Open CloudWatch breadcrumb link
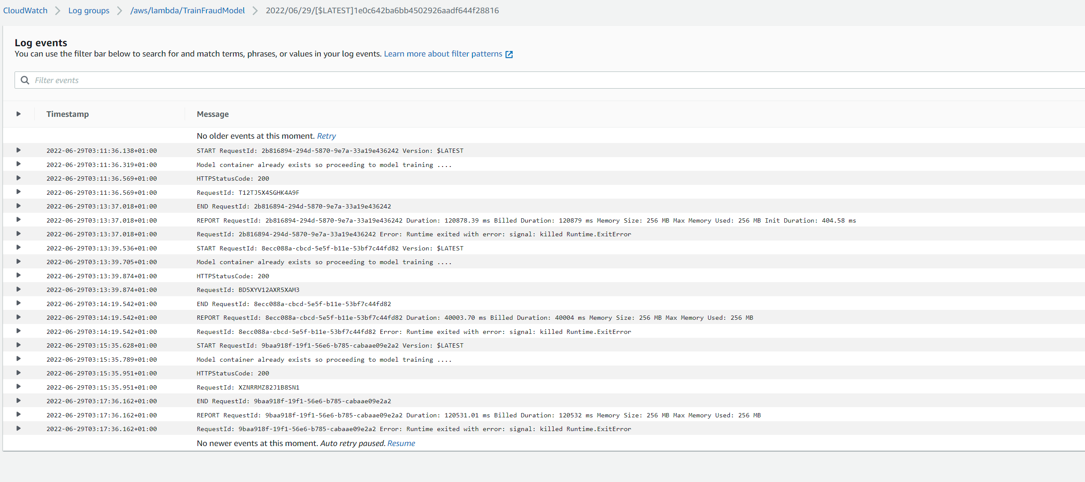Viewport: 1085px width, 482px height. pos(25,10)
